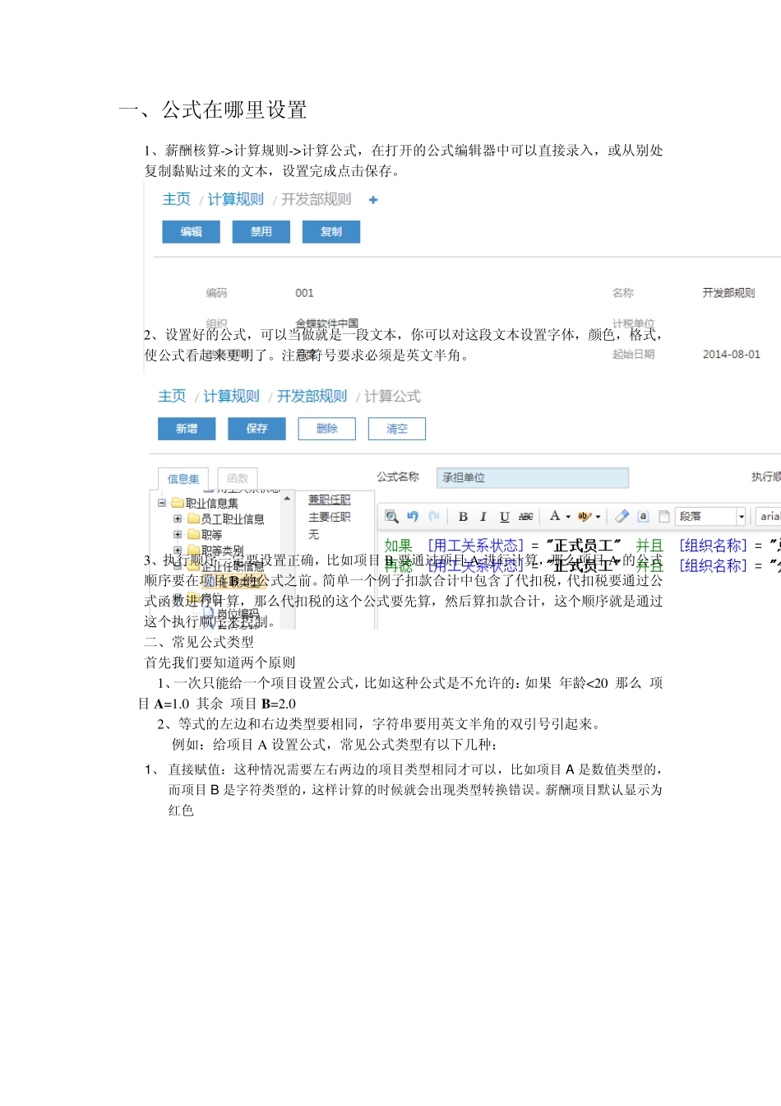Click the 计算公式 breadcrumb item
Image resolution: width=781 pixels, height=1106 pixels.
point(392,396)
